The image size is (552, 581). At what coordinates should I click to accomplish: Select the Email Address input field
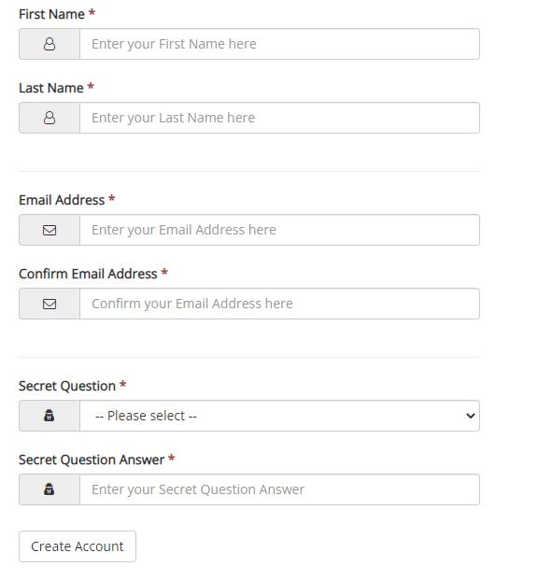point(279,230)
